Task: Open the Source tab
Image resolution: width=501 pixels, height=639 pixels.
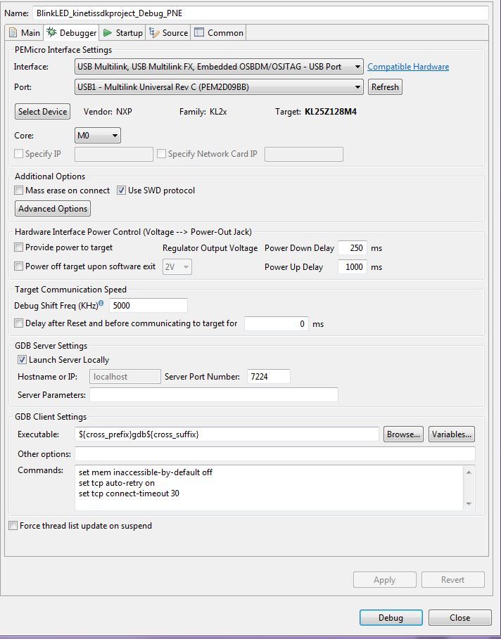Action: [168, 32]
